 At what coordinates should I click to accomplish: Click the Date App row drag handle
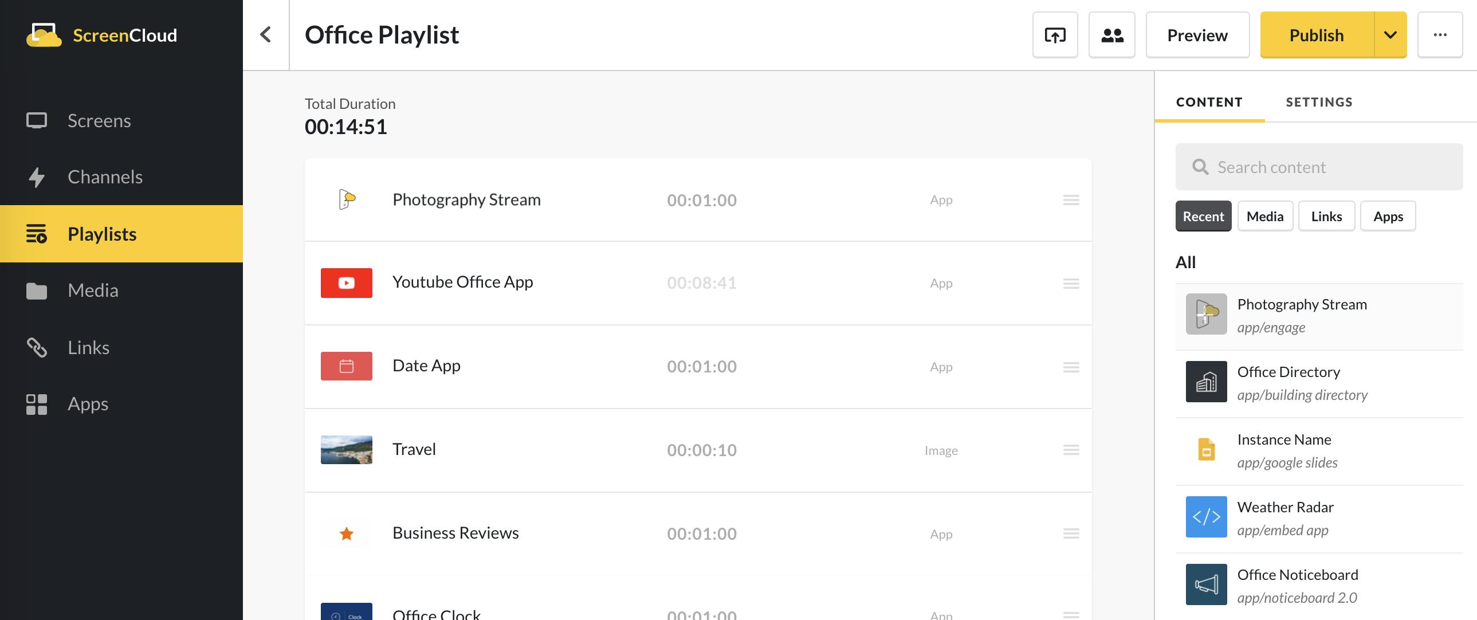tap(1071, 367)
